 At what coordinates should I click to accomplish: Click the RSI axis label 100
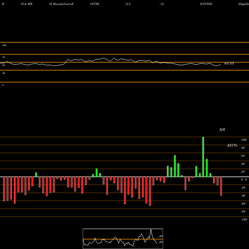click(4, 45)
